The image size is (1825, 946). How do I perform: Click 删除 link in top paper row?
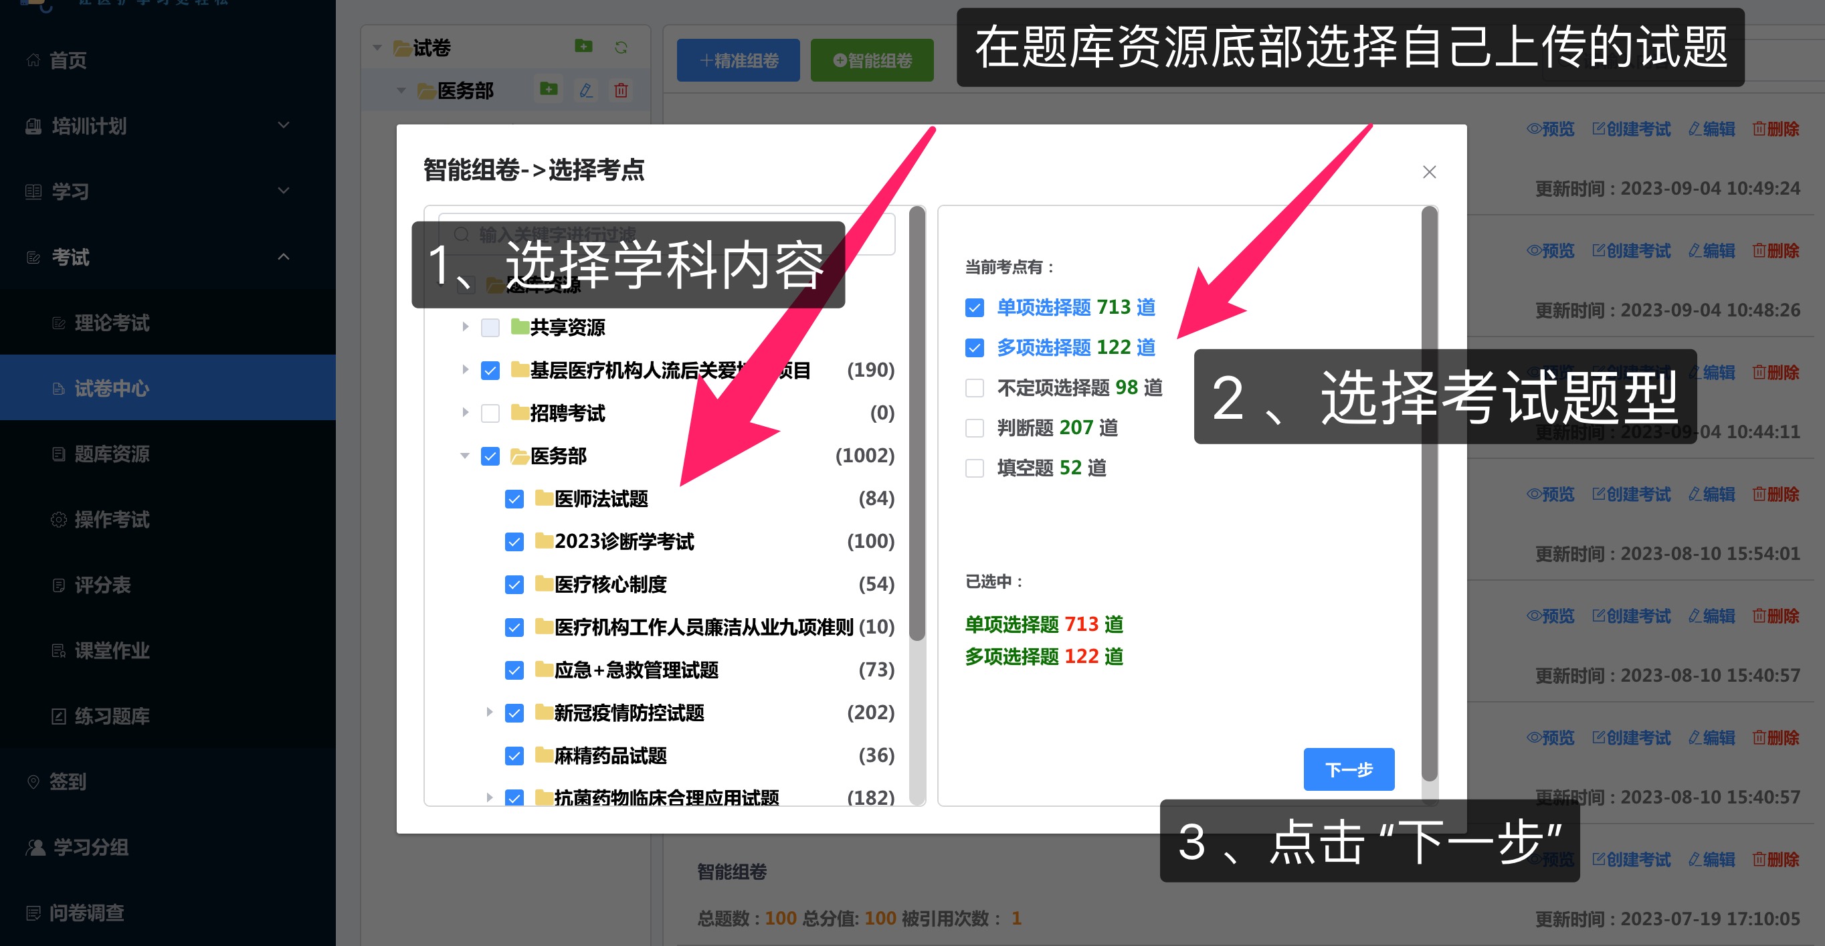pyautogui.click(x=1775, y=129)
